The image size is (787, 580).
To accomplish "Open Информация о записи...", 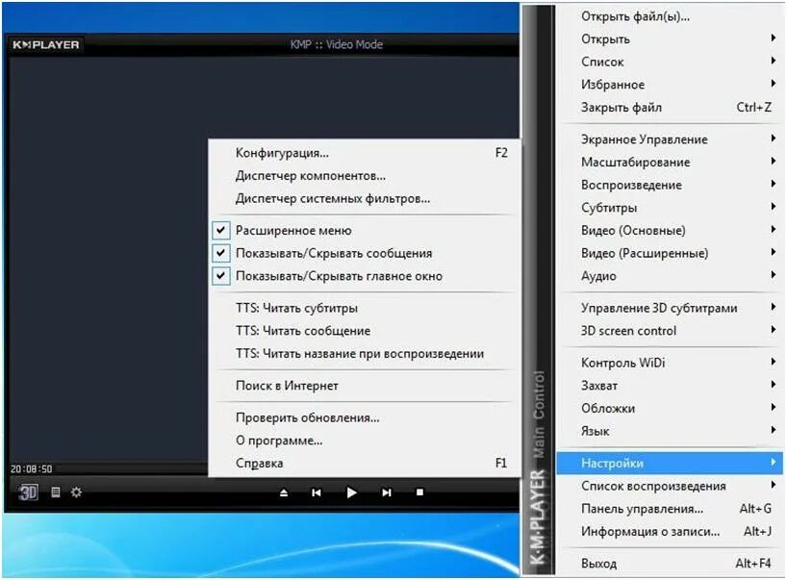I will pyautogui.click(x=670, y=531).
